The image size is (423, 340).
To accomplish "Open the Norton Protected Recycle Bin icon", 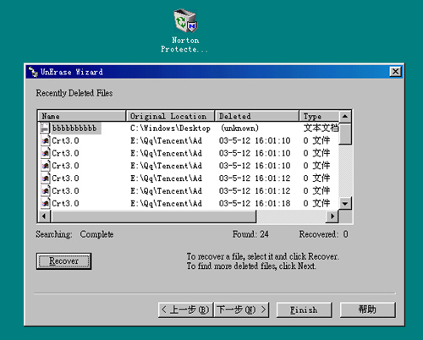I will tap(185, 20).
